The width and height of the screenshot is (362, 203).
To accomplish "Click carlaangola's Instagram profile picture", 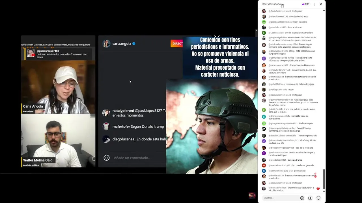I will [x=106, y=44].
